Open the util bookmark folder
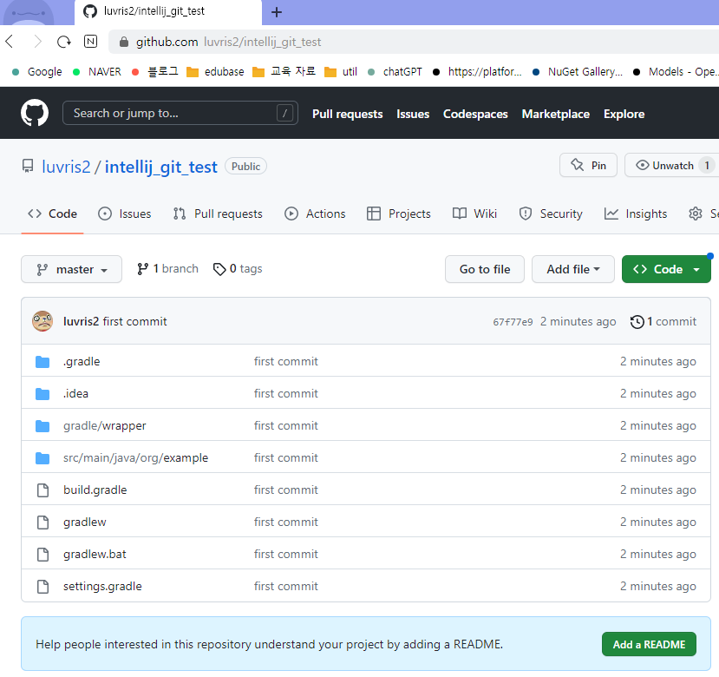Viewport: 719px width, 677px height. [341, 72]
